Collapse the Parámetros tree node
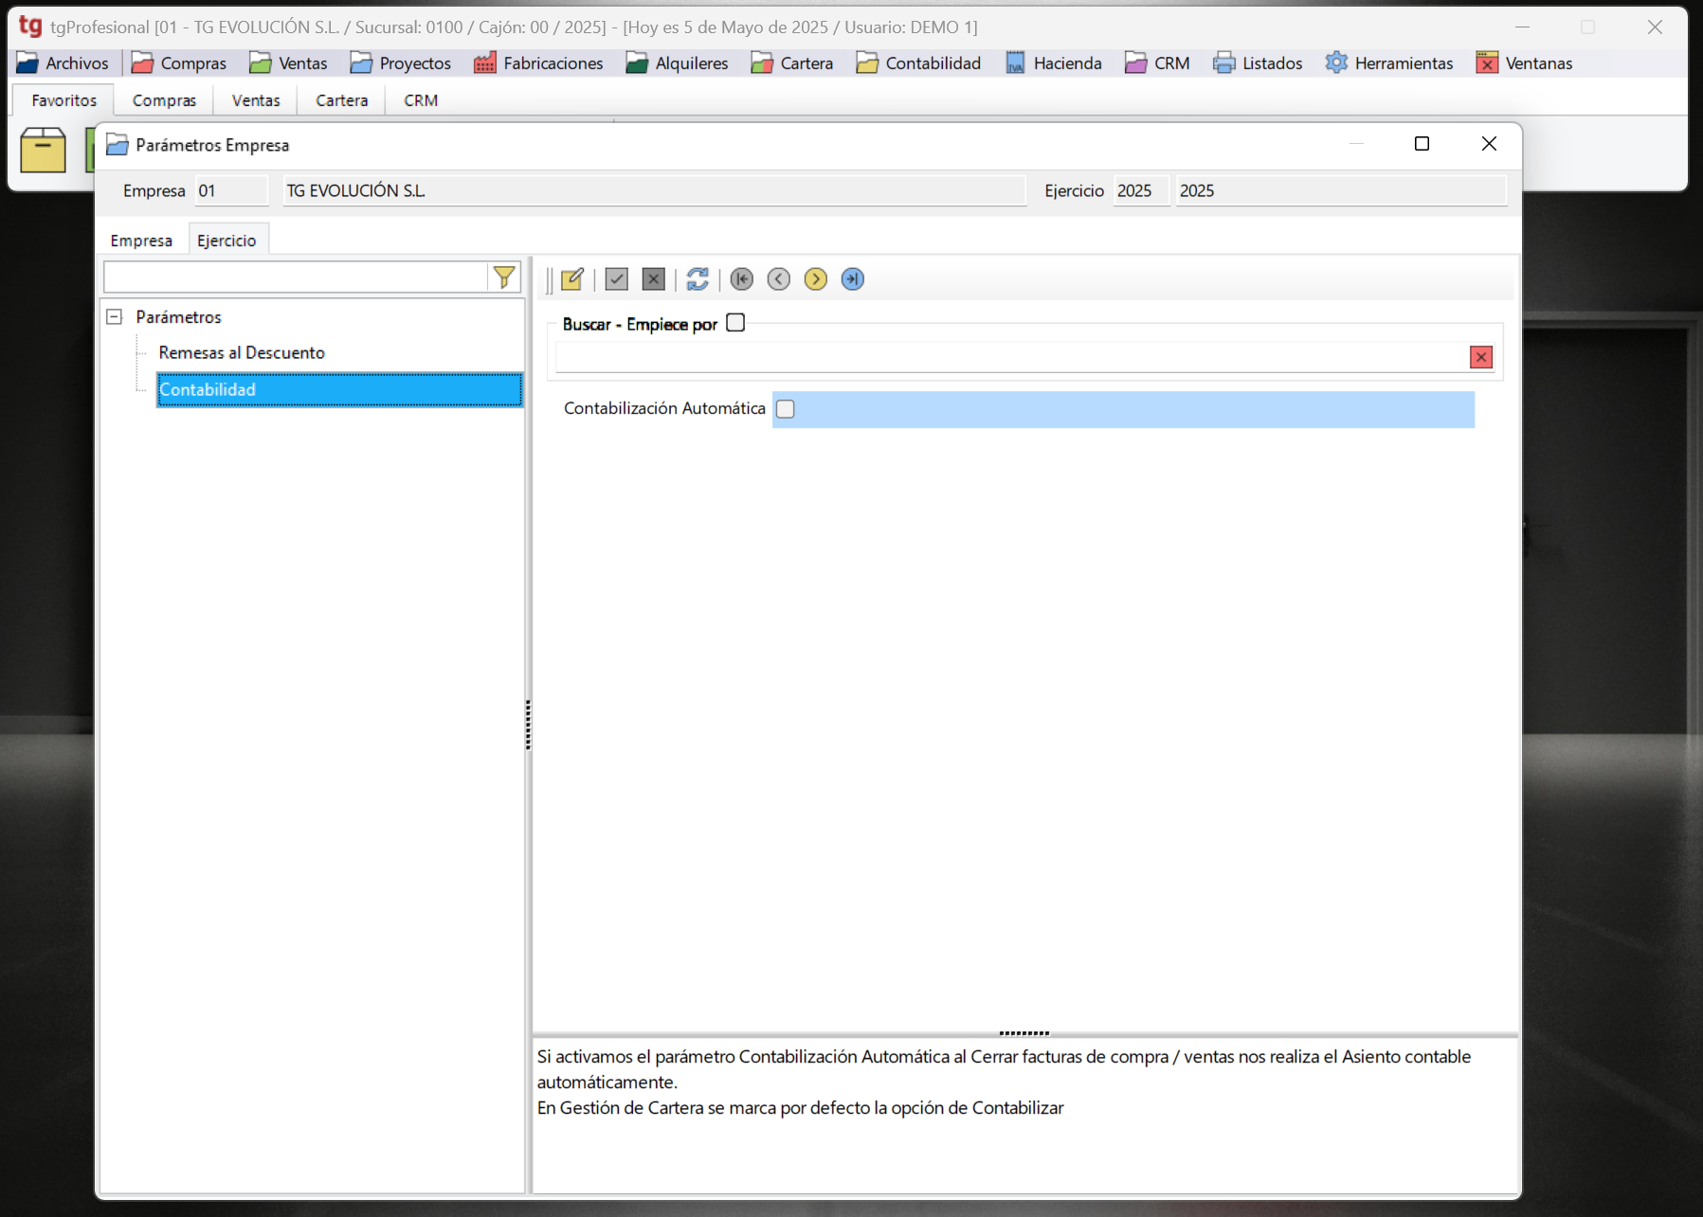 tap(115, 317)
